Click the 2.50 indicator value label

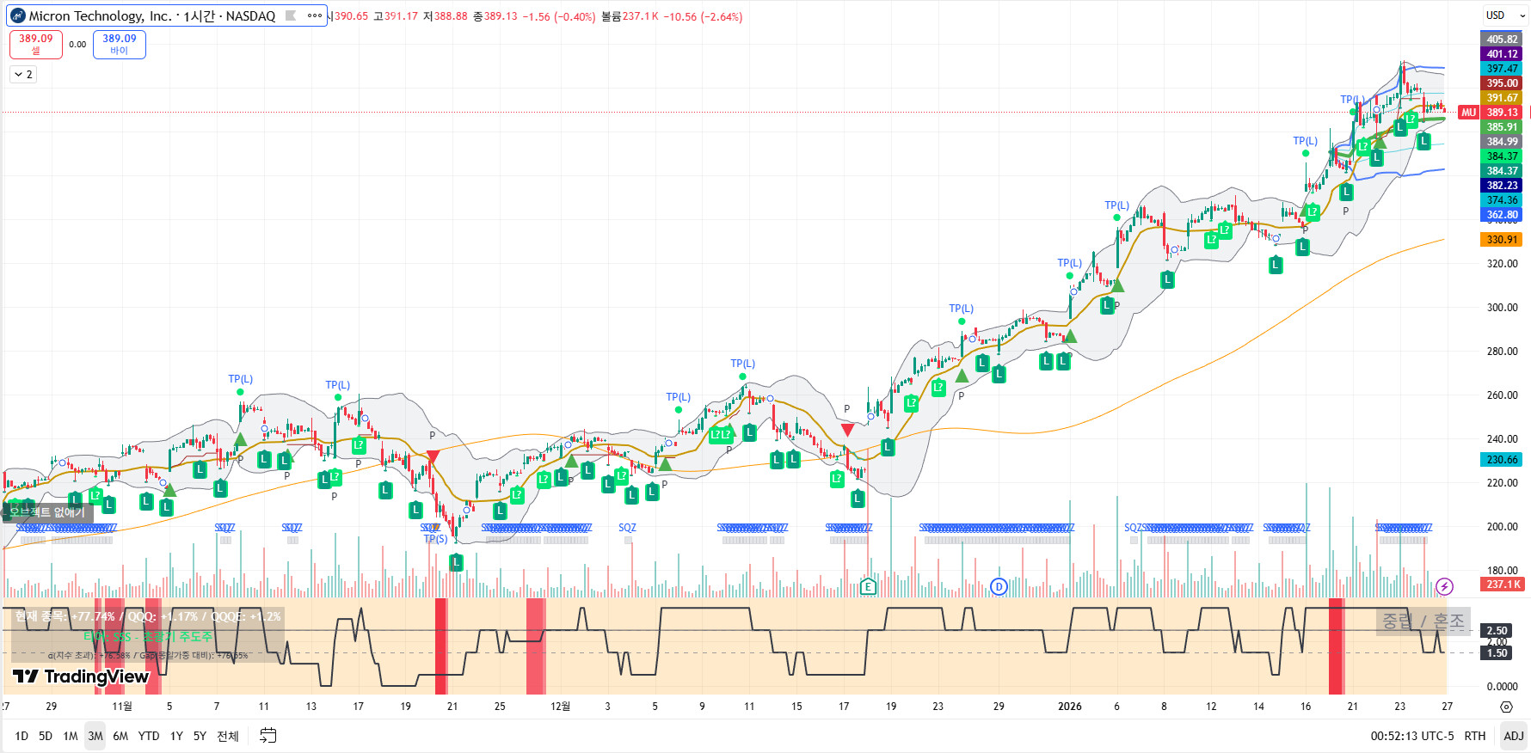(1497, 631)
